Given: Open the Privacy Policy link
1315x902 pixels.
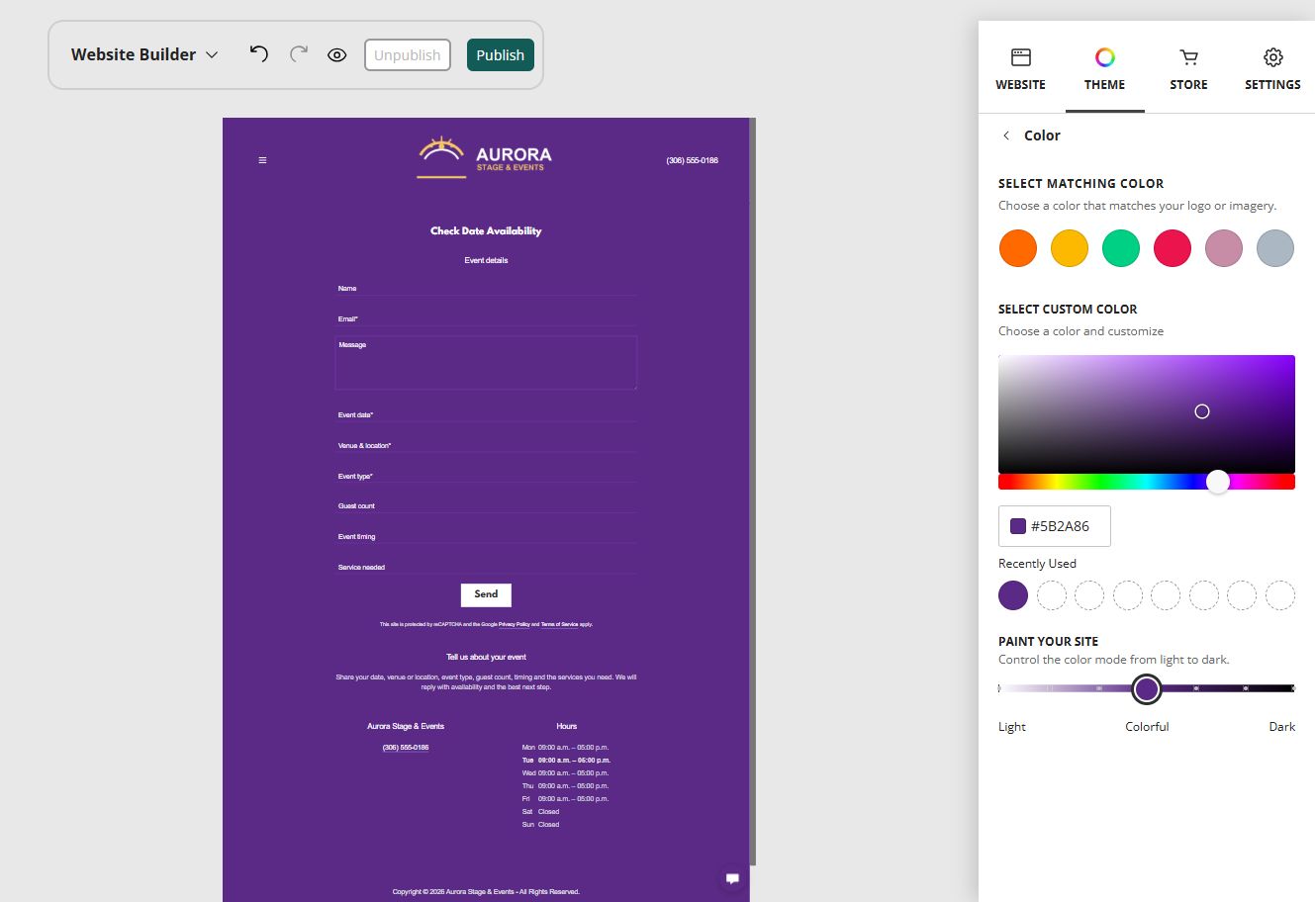Looking at the screenshot, I should pos(515,625).
